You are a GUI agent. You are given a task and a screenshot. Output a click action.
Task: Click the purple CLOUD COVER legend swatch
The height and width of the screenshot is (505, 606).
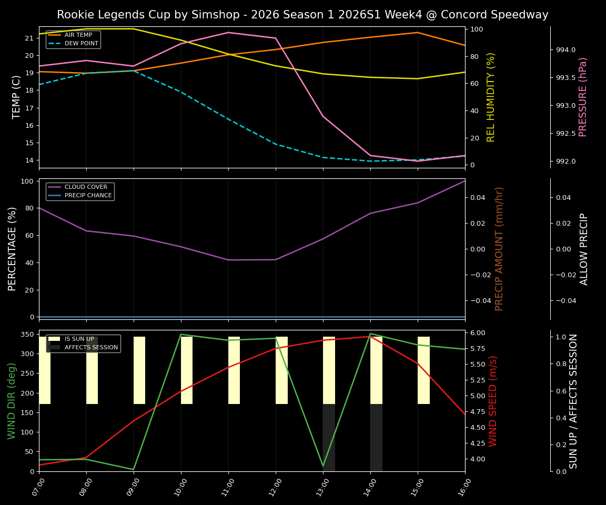(55, 187)
